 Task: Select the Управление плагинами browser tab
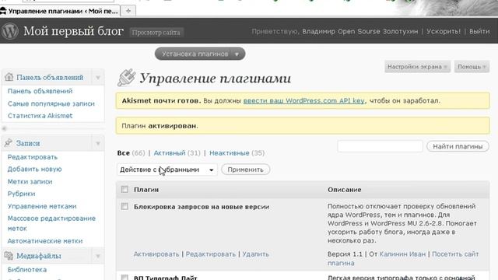coord(60,11)
